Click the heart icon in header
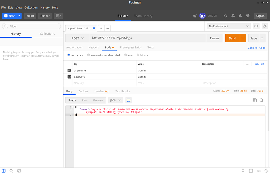Viewport: 270px width, 174px height. click(248, 16)
